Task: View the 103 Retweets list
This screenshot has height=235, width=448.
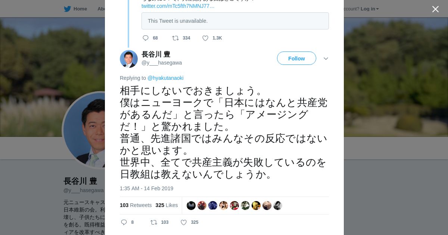Action: click(136, 205)
